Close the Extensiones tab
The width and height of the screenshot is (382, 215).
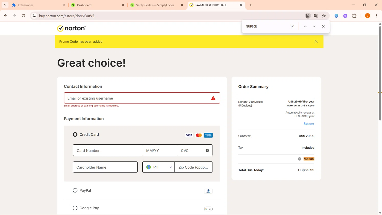click(x=64, y=5)
